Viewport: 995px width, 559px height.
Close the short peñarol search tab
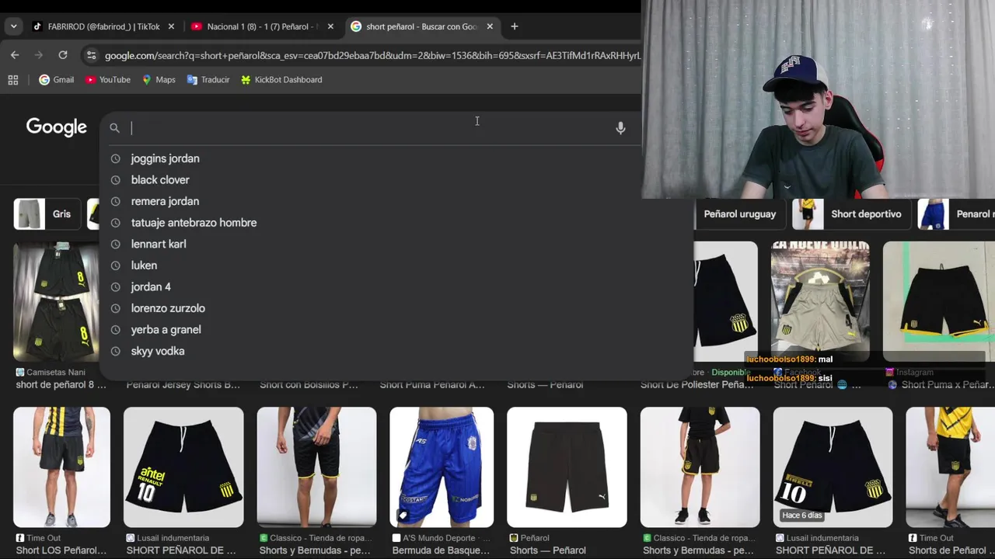click(x=490, y=26)
